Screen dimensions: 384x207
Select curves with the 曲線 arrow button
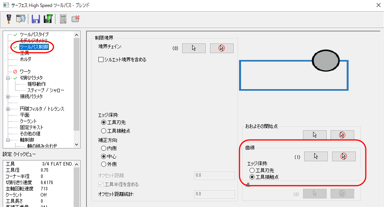[316, 156]
